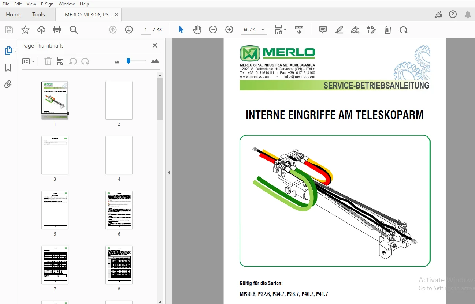Screen dimensions: 475x304
Task: Open the notifications bell
Action: [468, 15]
